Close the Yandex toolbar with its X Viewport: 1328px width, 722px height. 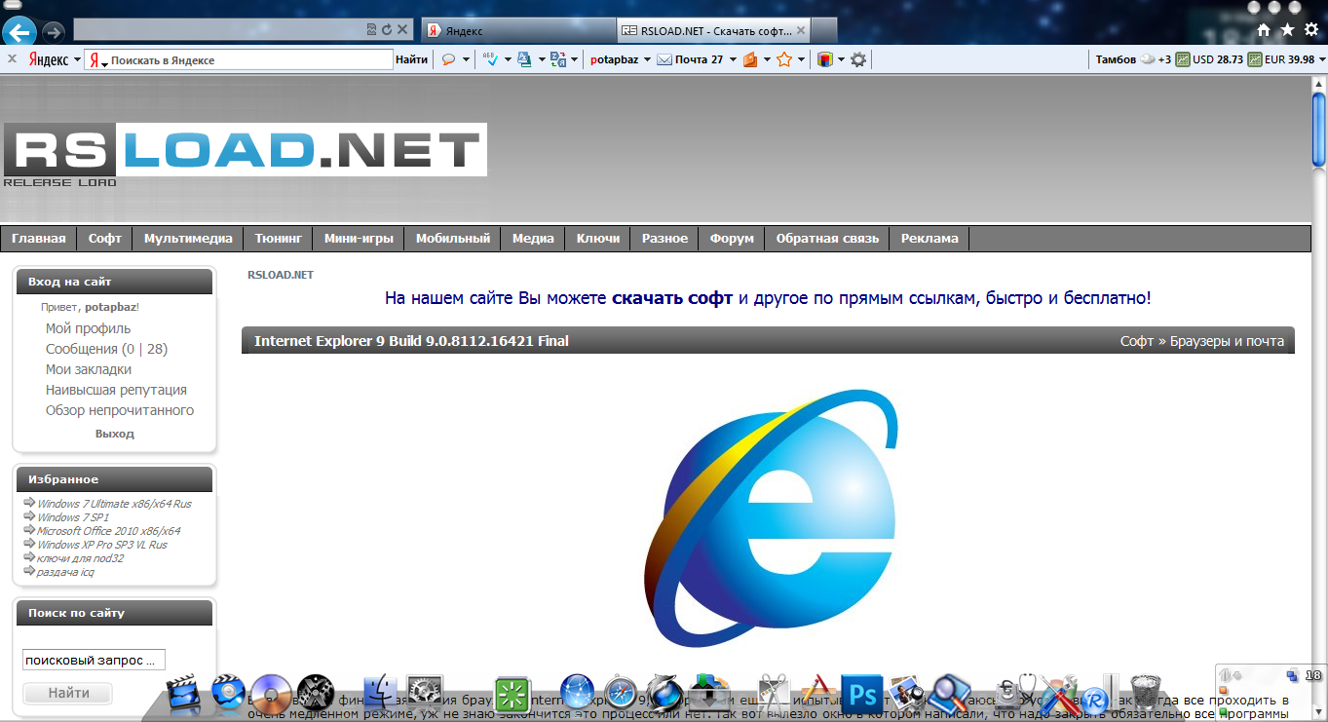[x=12, y=59]
